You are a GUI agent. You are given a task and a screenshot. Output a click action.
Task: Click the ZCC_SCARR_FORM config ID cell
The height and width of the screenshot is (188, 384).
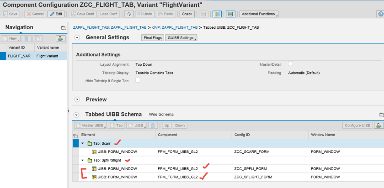point(270,152)
